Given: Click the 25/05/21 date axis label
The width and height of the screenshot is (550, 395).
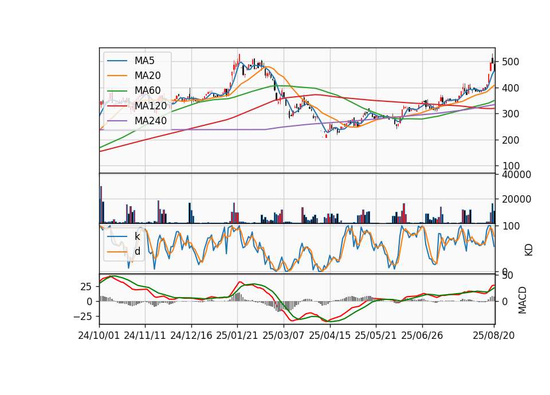Looking at the screenshot, I should pyautogui.click(x=376, y=335).
